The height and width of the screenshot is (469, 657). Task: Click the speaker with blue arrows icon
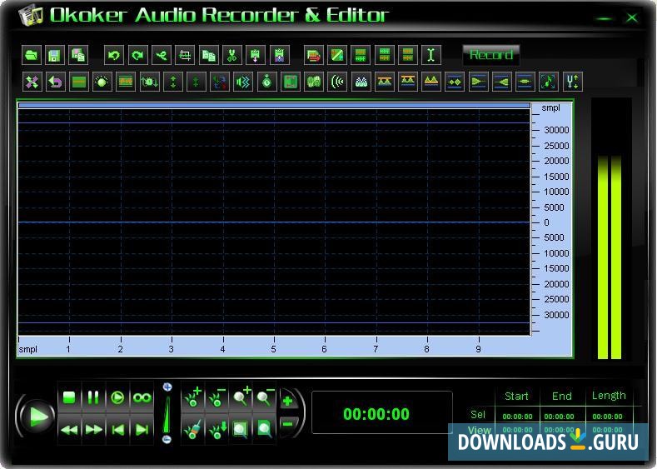[243, 82]
